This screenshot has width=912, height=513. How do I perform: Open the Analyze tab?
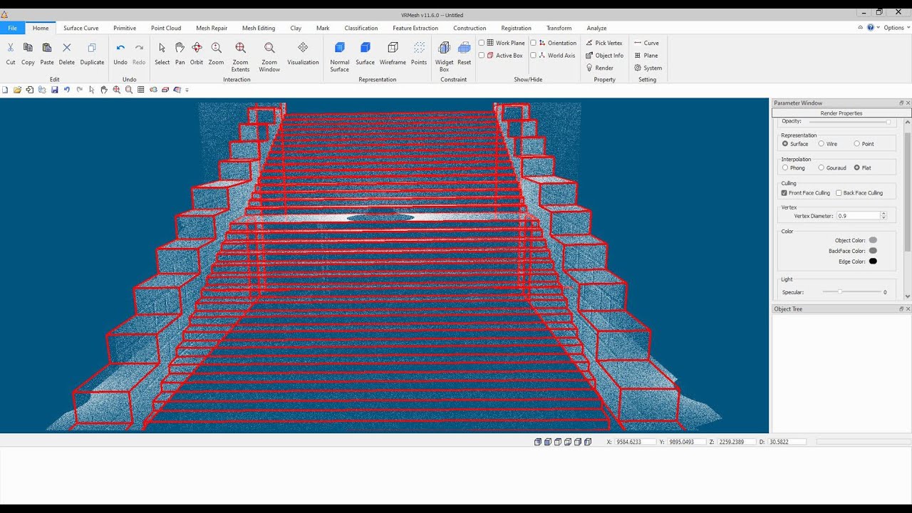click(x=596, y=28)
